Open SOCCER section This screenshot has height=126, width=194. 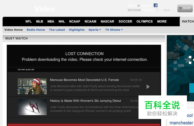tap(125, 21)
